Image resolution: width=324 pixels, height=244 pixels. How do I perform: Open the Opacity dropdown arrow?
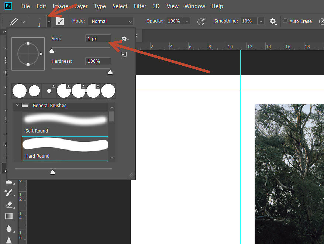click(187, 21)
